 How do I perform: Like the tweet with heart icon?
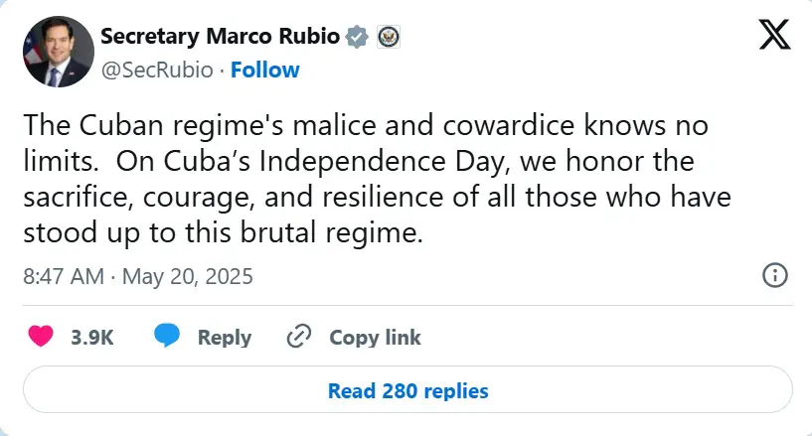click(x=41, y=337)
